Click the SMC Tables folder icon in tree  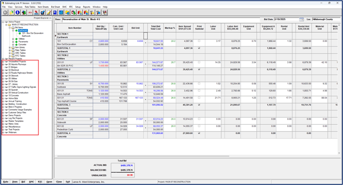click(13, 53)
